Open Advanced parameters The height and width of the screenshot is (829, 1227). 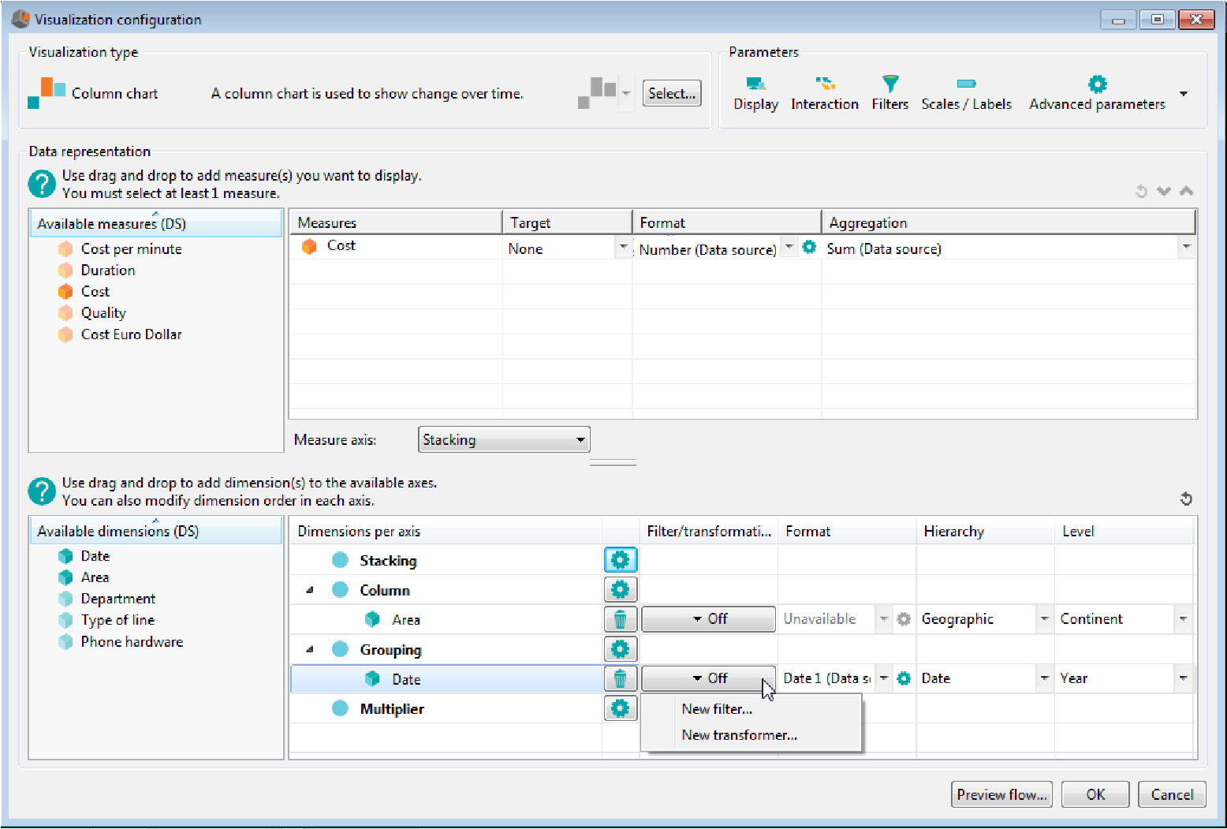(1097, 94)
